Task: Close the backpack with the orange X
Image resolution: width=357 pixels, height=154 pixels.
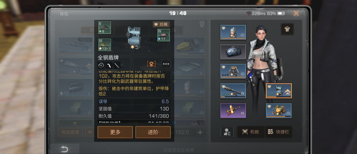Action: coord(296,14)
